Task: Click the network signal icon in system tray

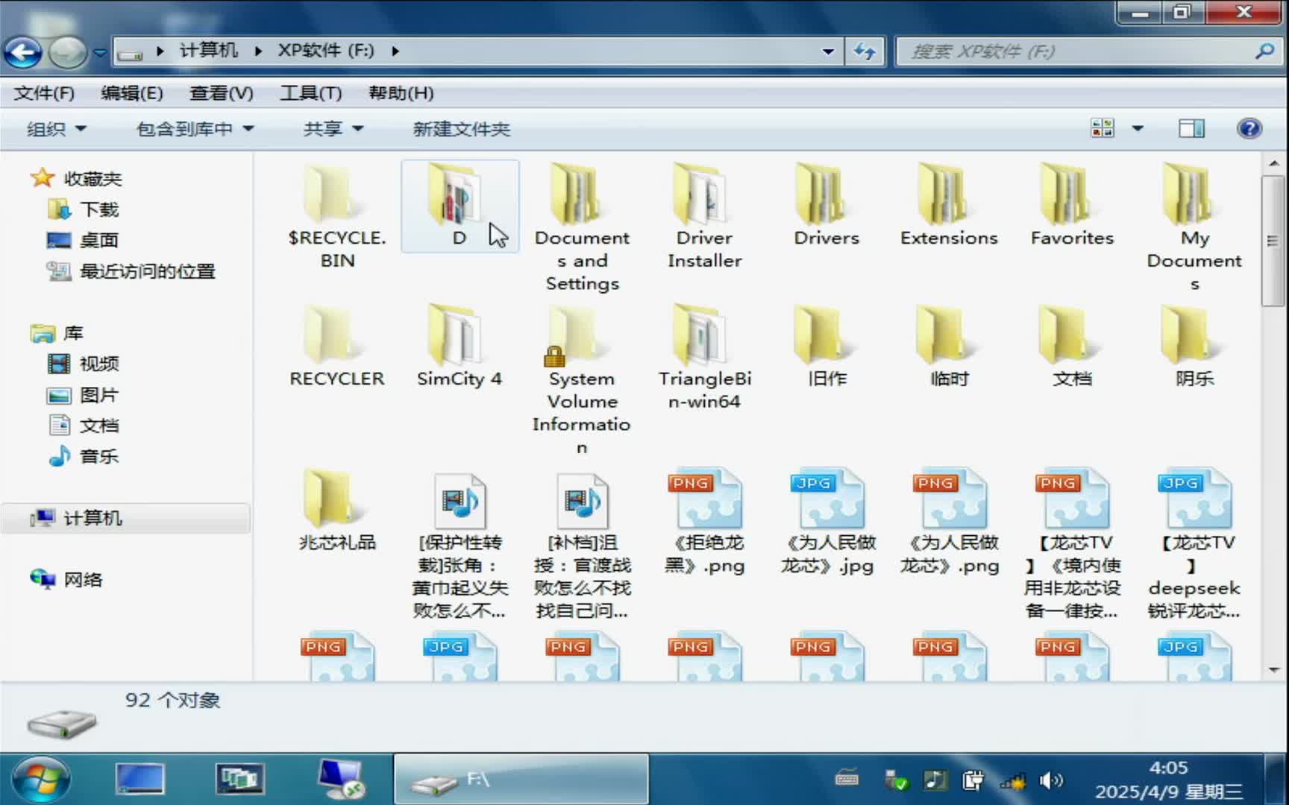Action: tap(1012, 780)
